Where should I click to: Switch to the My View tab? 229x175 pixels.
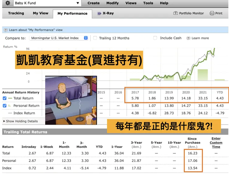[x=41, y=13]
